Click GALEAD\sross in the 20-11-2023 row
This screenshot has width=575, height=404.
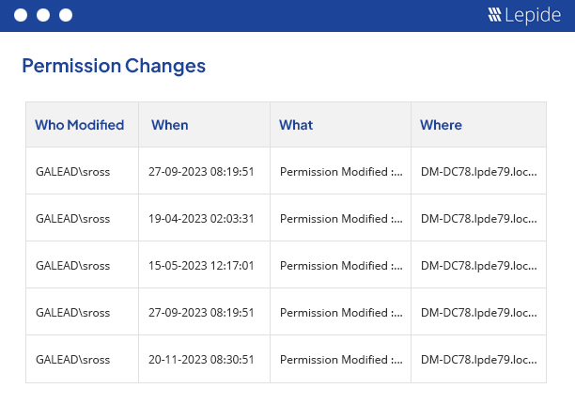tap(72, 360)
